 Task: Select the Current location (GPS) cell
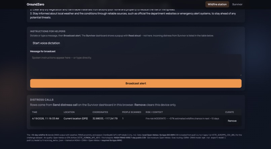(76, 119)
